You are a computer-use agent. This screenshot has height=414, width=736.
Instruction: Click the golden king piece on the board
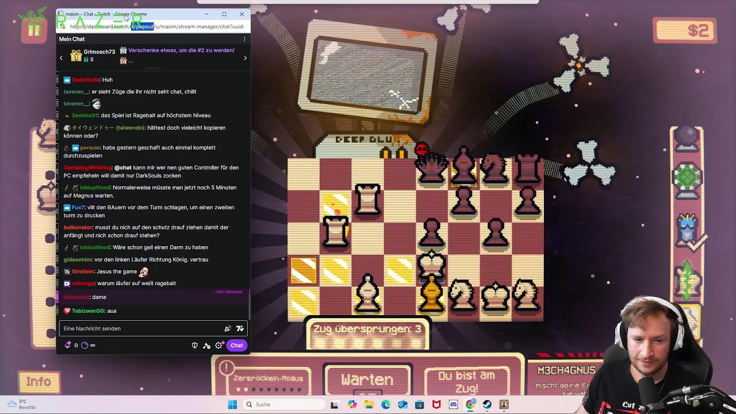431,293
